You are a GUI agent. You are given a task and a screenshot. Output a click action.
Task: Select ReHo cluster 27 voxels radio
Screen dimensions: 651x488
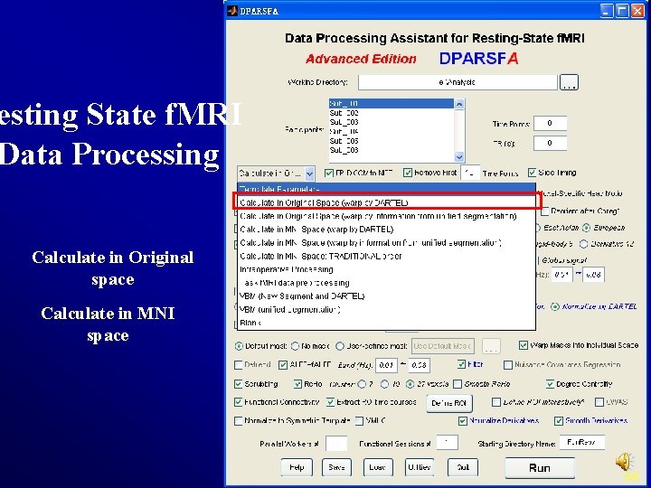coord(410,384)
